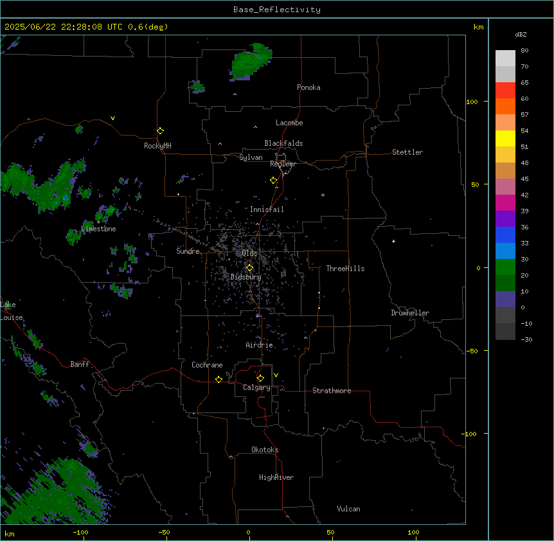
Task: Click the asterisk marker east of Innisfail
Action: point(323,195)
